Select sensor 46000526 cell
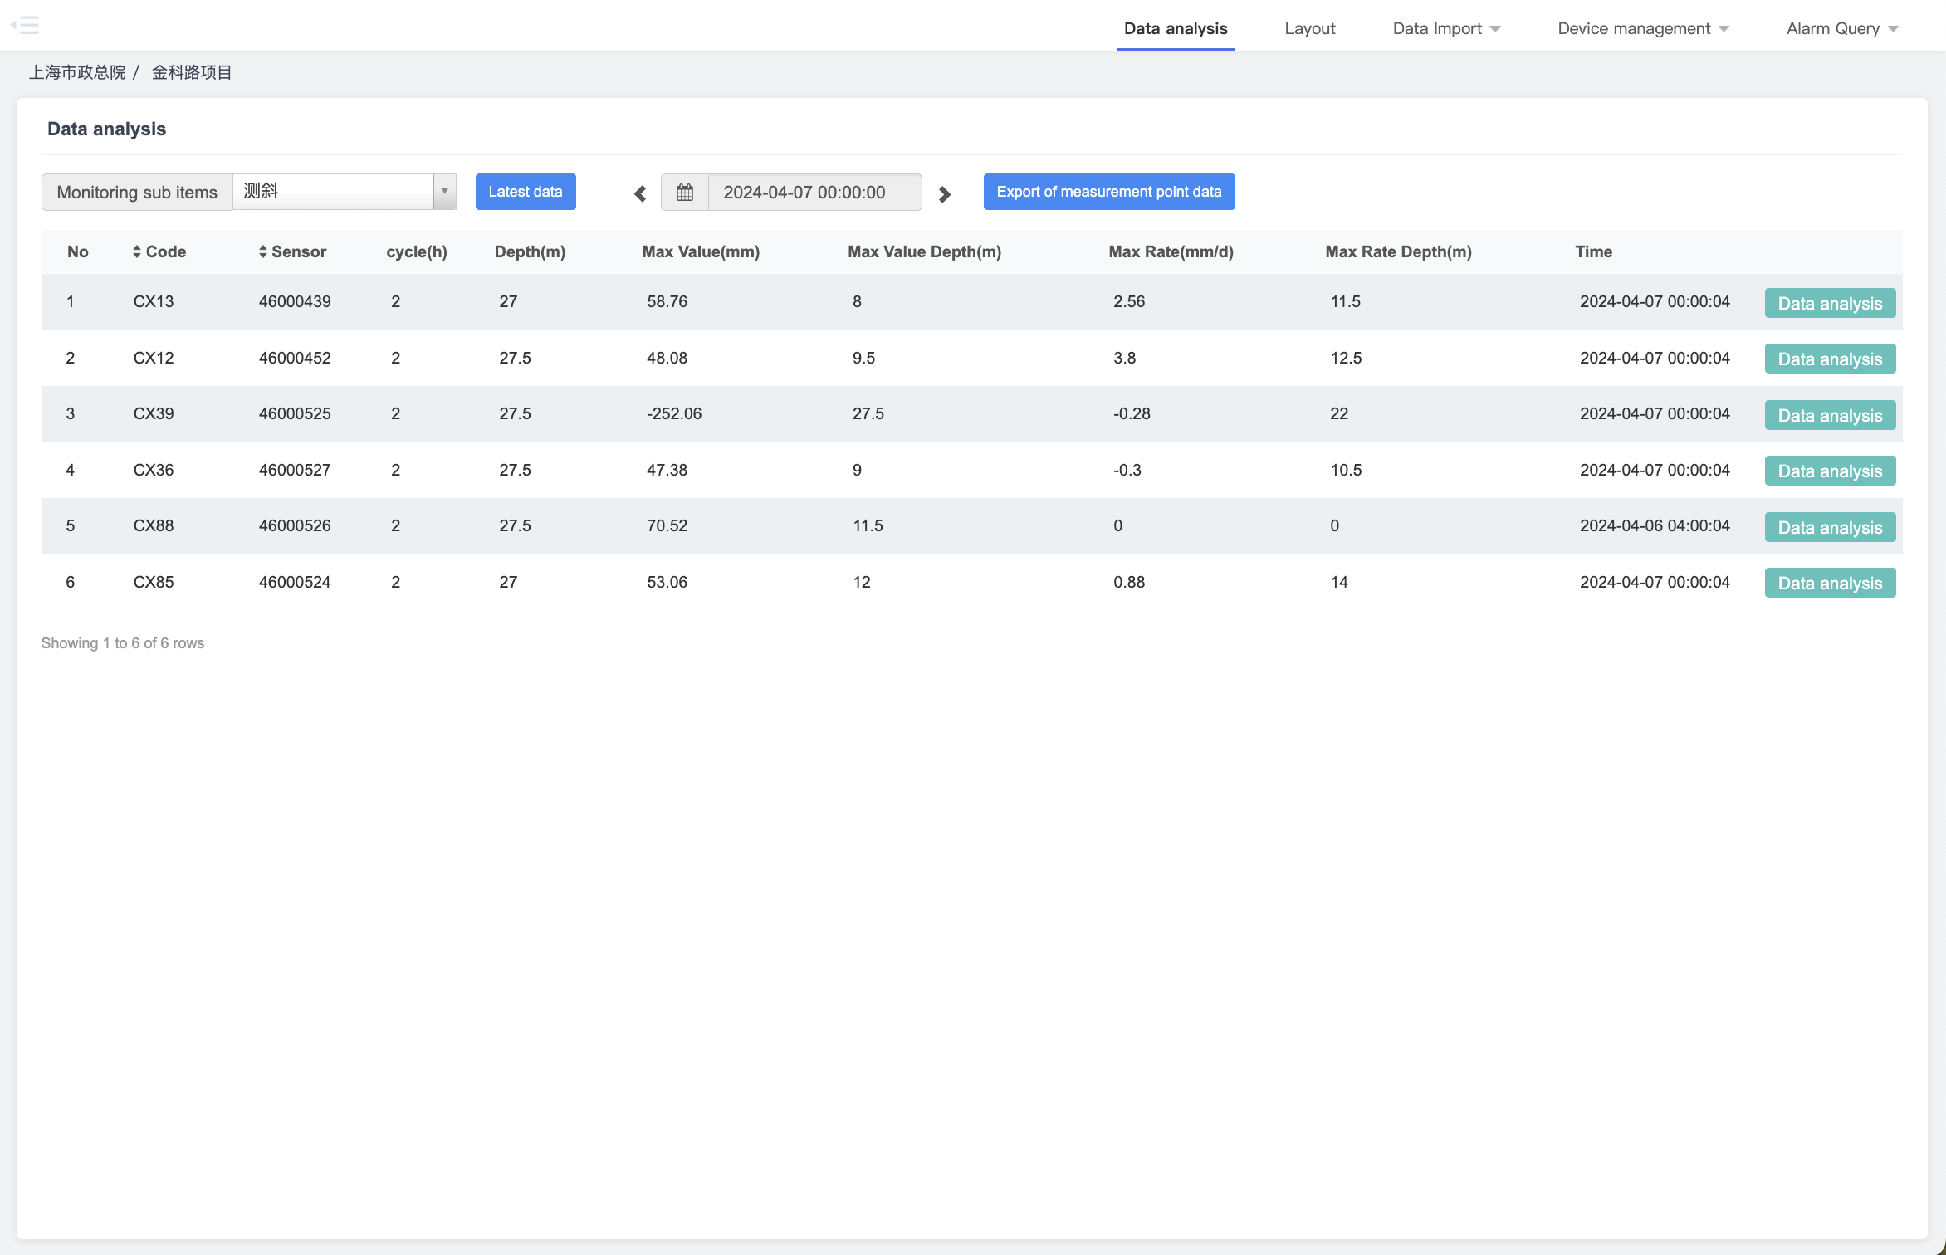The image size is (1946, 1255). [295, 525]
